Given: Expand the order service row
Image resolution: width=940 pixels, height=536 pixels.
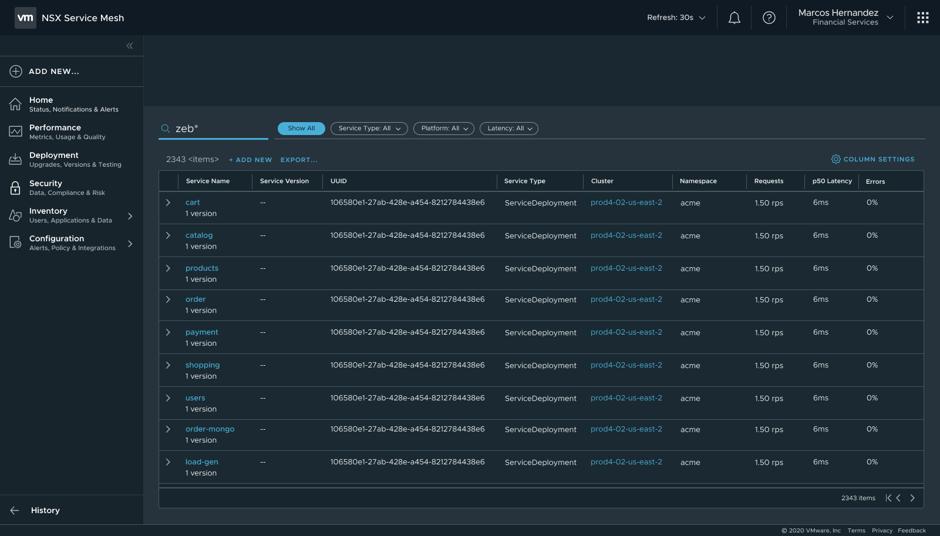Looking at the screenshot, I should click(168, 299).
